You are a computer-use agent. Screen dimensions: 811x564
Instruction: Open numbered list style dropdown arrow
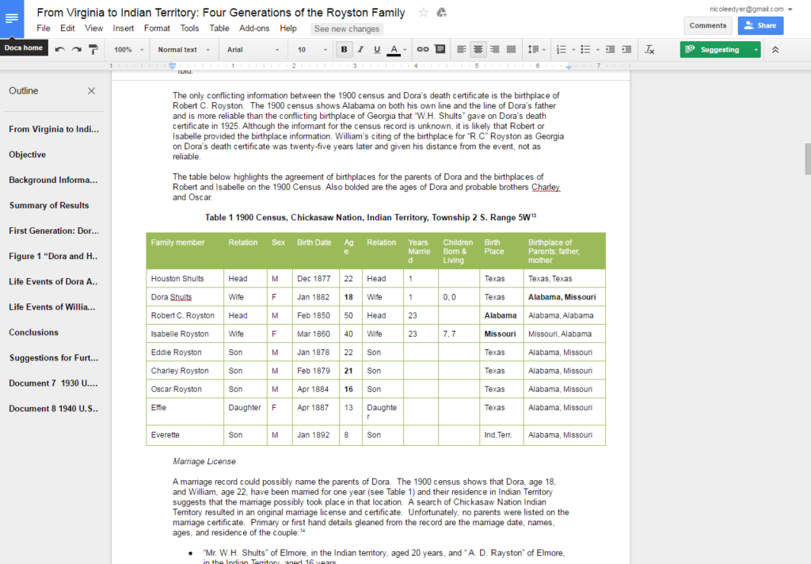[x=573, y=50]
